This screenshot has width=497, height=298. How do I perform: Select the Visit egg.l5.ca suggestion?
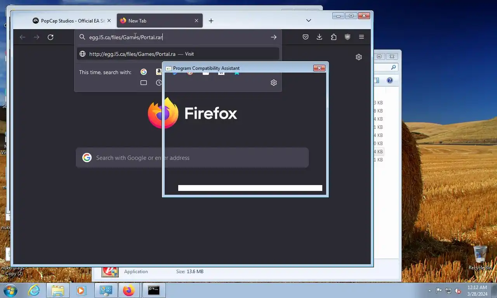(178, 54)
